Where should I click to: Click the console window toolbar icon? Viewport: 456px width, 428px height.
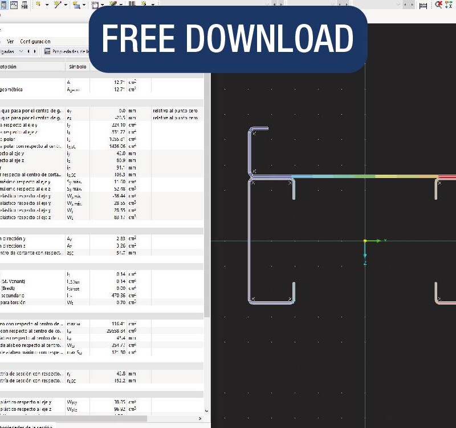(14, 5)
